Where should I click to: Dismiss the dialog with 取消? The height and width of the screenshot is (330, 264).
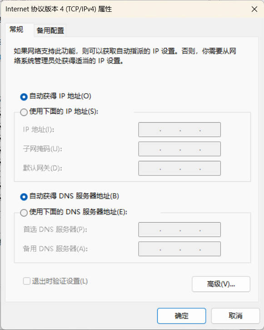[235, 316]
